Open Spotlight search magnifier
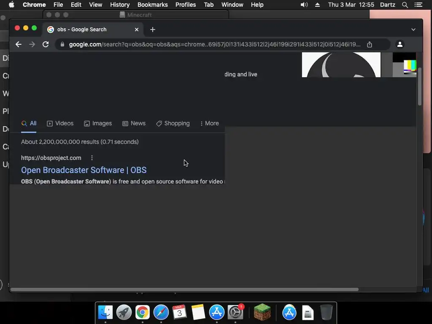The width and height of the screenshot is (432, 324). (x=405, y=5)
